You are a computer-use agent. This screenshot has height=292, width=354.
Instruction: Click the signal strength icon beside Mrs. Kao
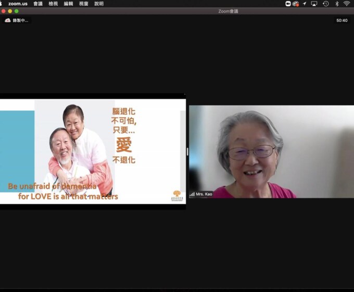(192, 194)
